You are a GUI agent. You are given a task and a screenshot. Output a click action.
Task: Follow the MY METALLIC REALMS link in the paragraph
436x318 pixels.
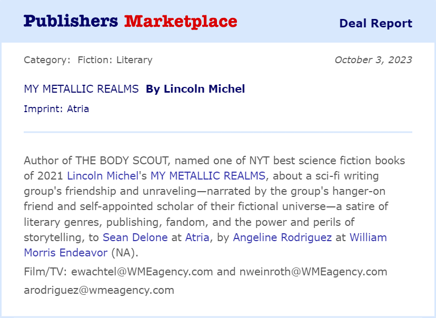click(x=209, y=175)
